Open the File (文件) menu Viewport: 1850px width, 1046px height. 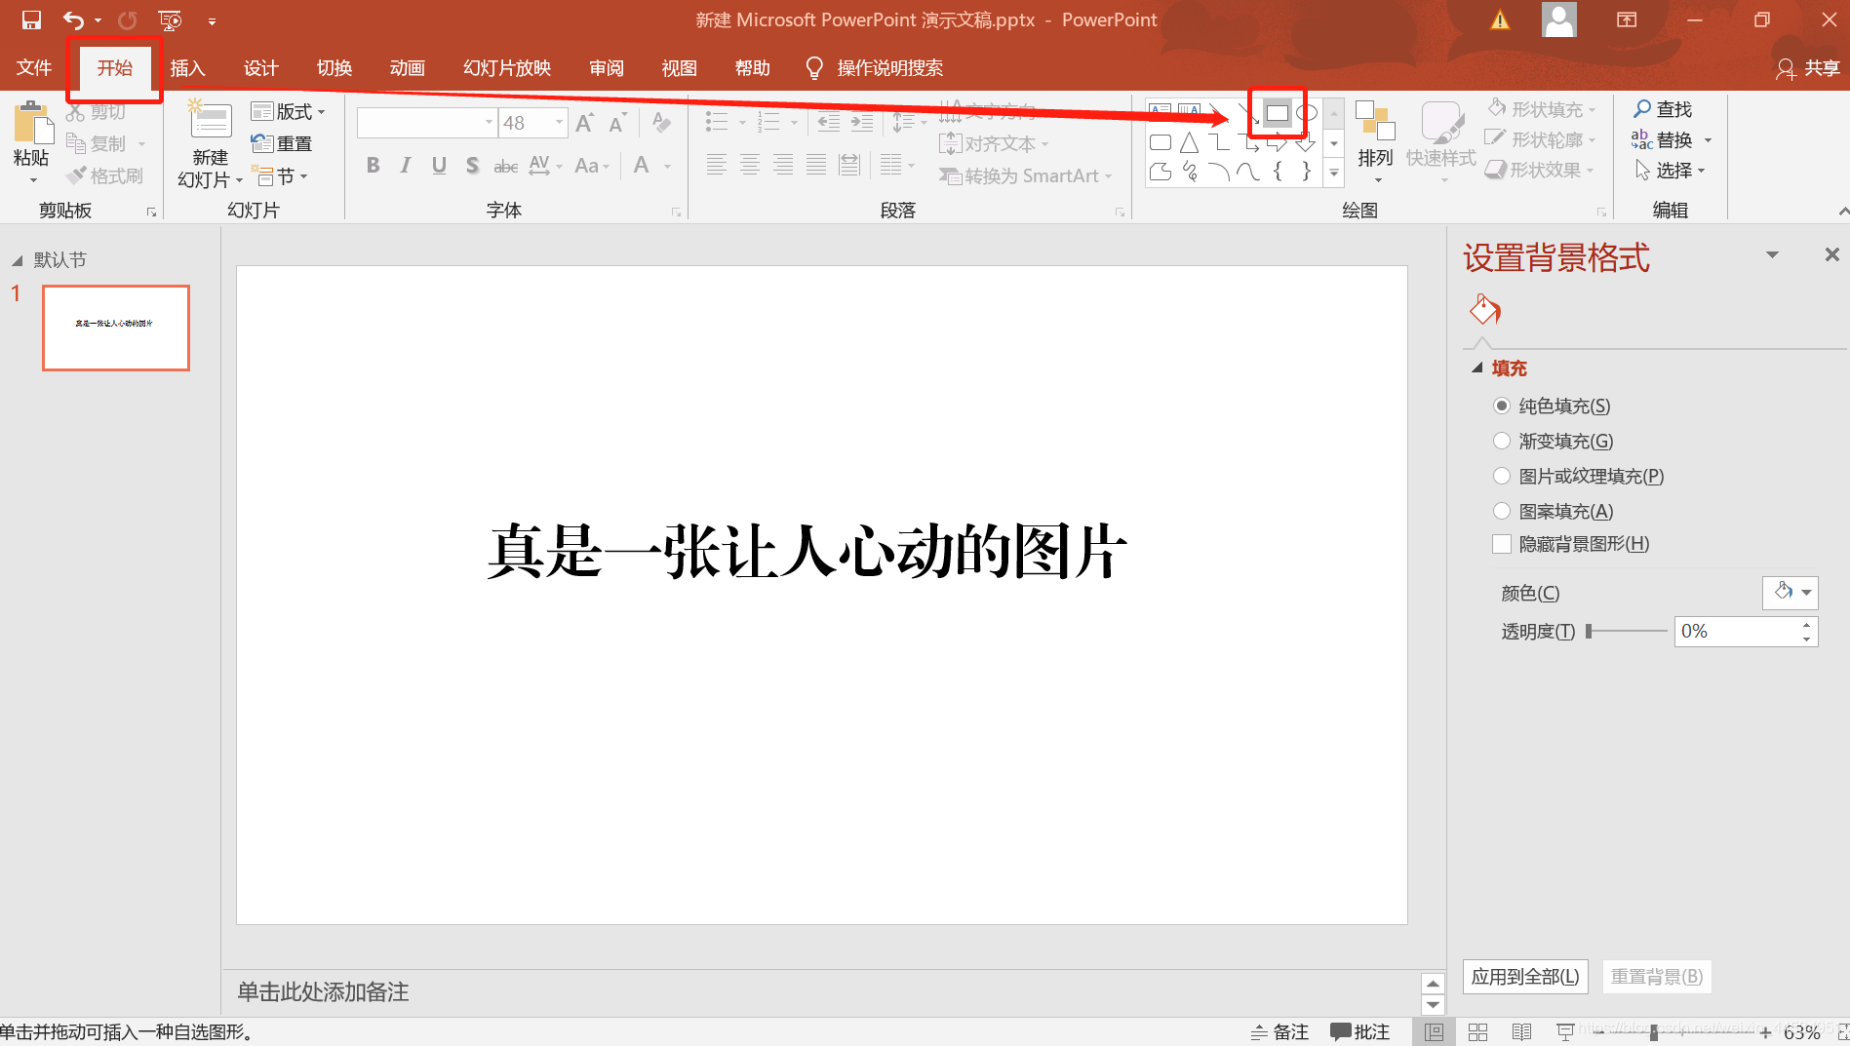(x=34, y=67)
